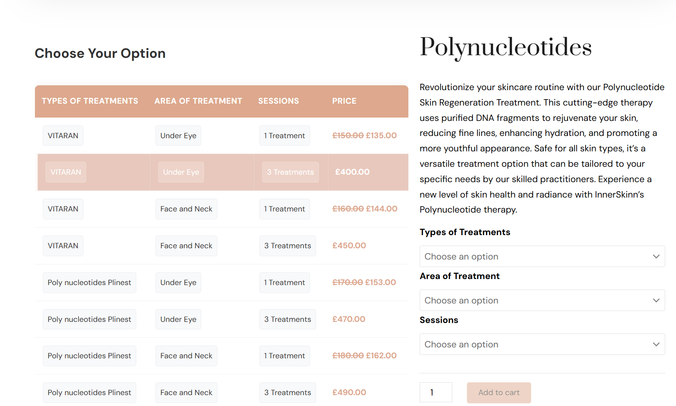This screenshot has width=676, height=406.
Task: Open the Types of Treatments dropdown
Action: (x=542, y=257)
